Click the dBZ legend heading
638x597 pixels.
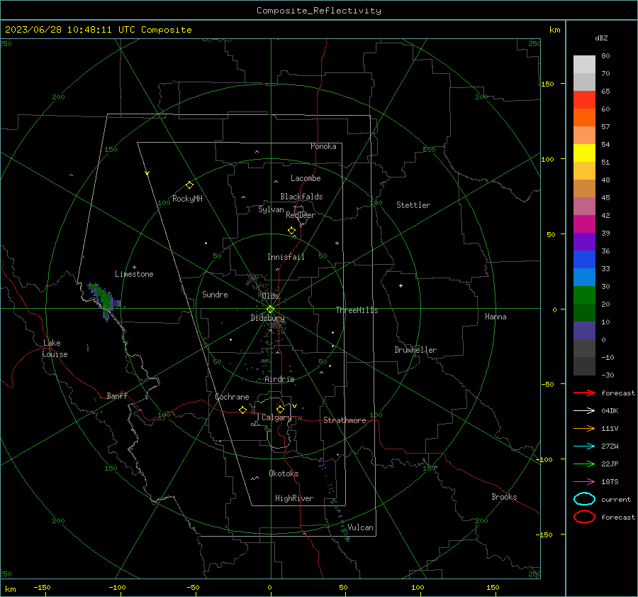point(601,38)
